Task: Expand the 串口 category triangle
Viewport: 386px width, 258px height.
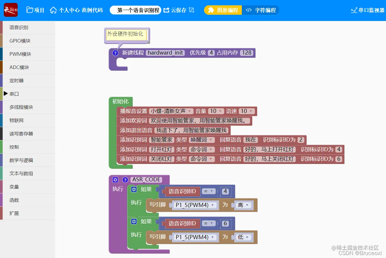Action: coord(6,94)
